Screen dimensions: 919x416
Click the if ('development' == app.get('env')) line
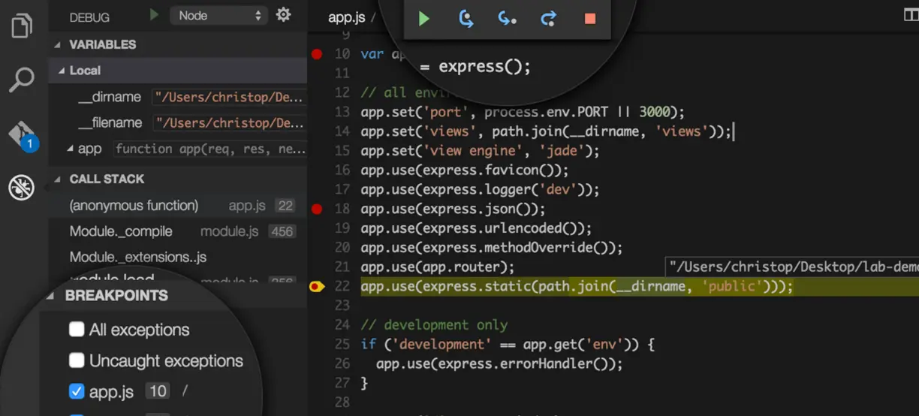tap(508, 344)
